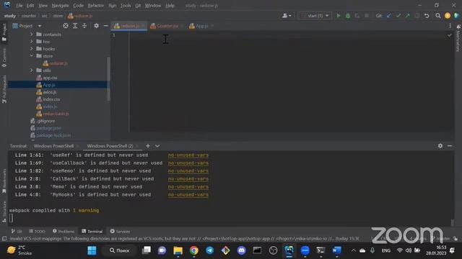Commit changes with the Git checkmark icon

pos(398,16)
